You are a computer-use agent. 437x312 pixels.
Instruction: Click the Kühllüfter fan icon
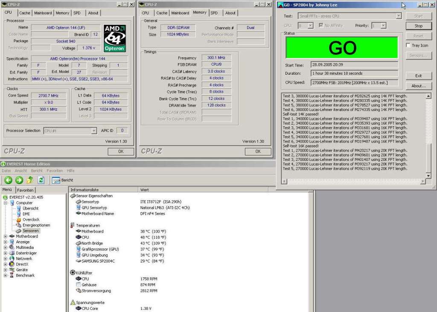tap(73, 273)
